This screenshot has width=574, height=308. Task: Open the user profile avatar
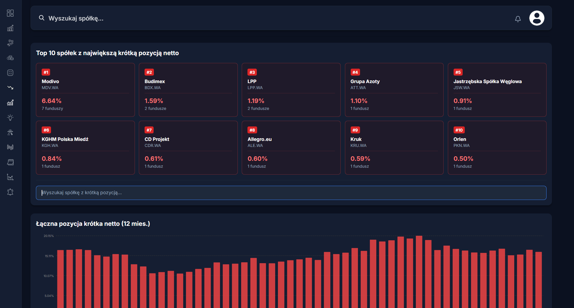[537, 18]
